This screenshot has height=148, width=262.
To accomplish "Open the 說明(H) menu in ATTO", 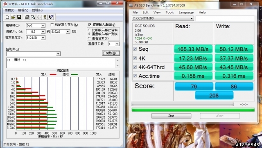I will [x=37, y=10].
